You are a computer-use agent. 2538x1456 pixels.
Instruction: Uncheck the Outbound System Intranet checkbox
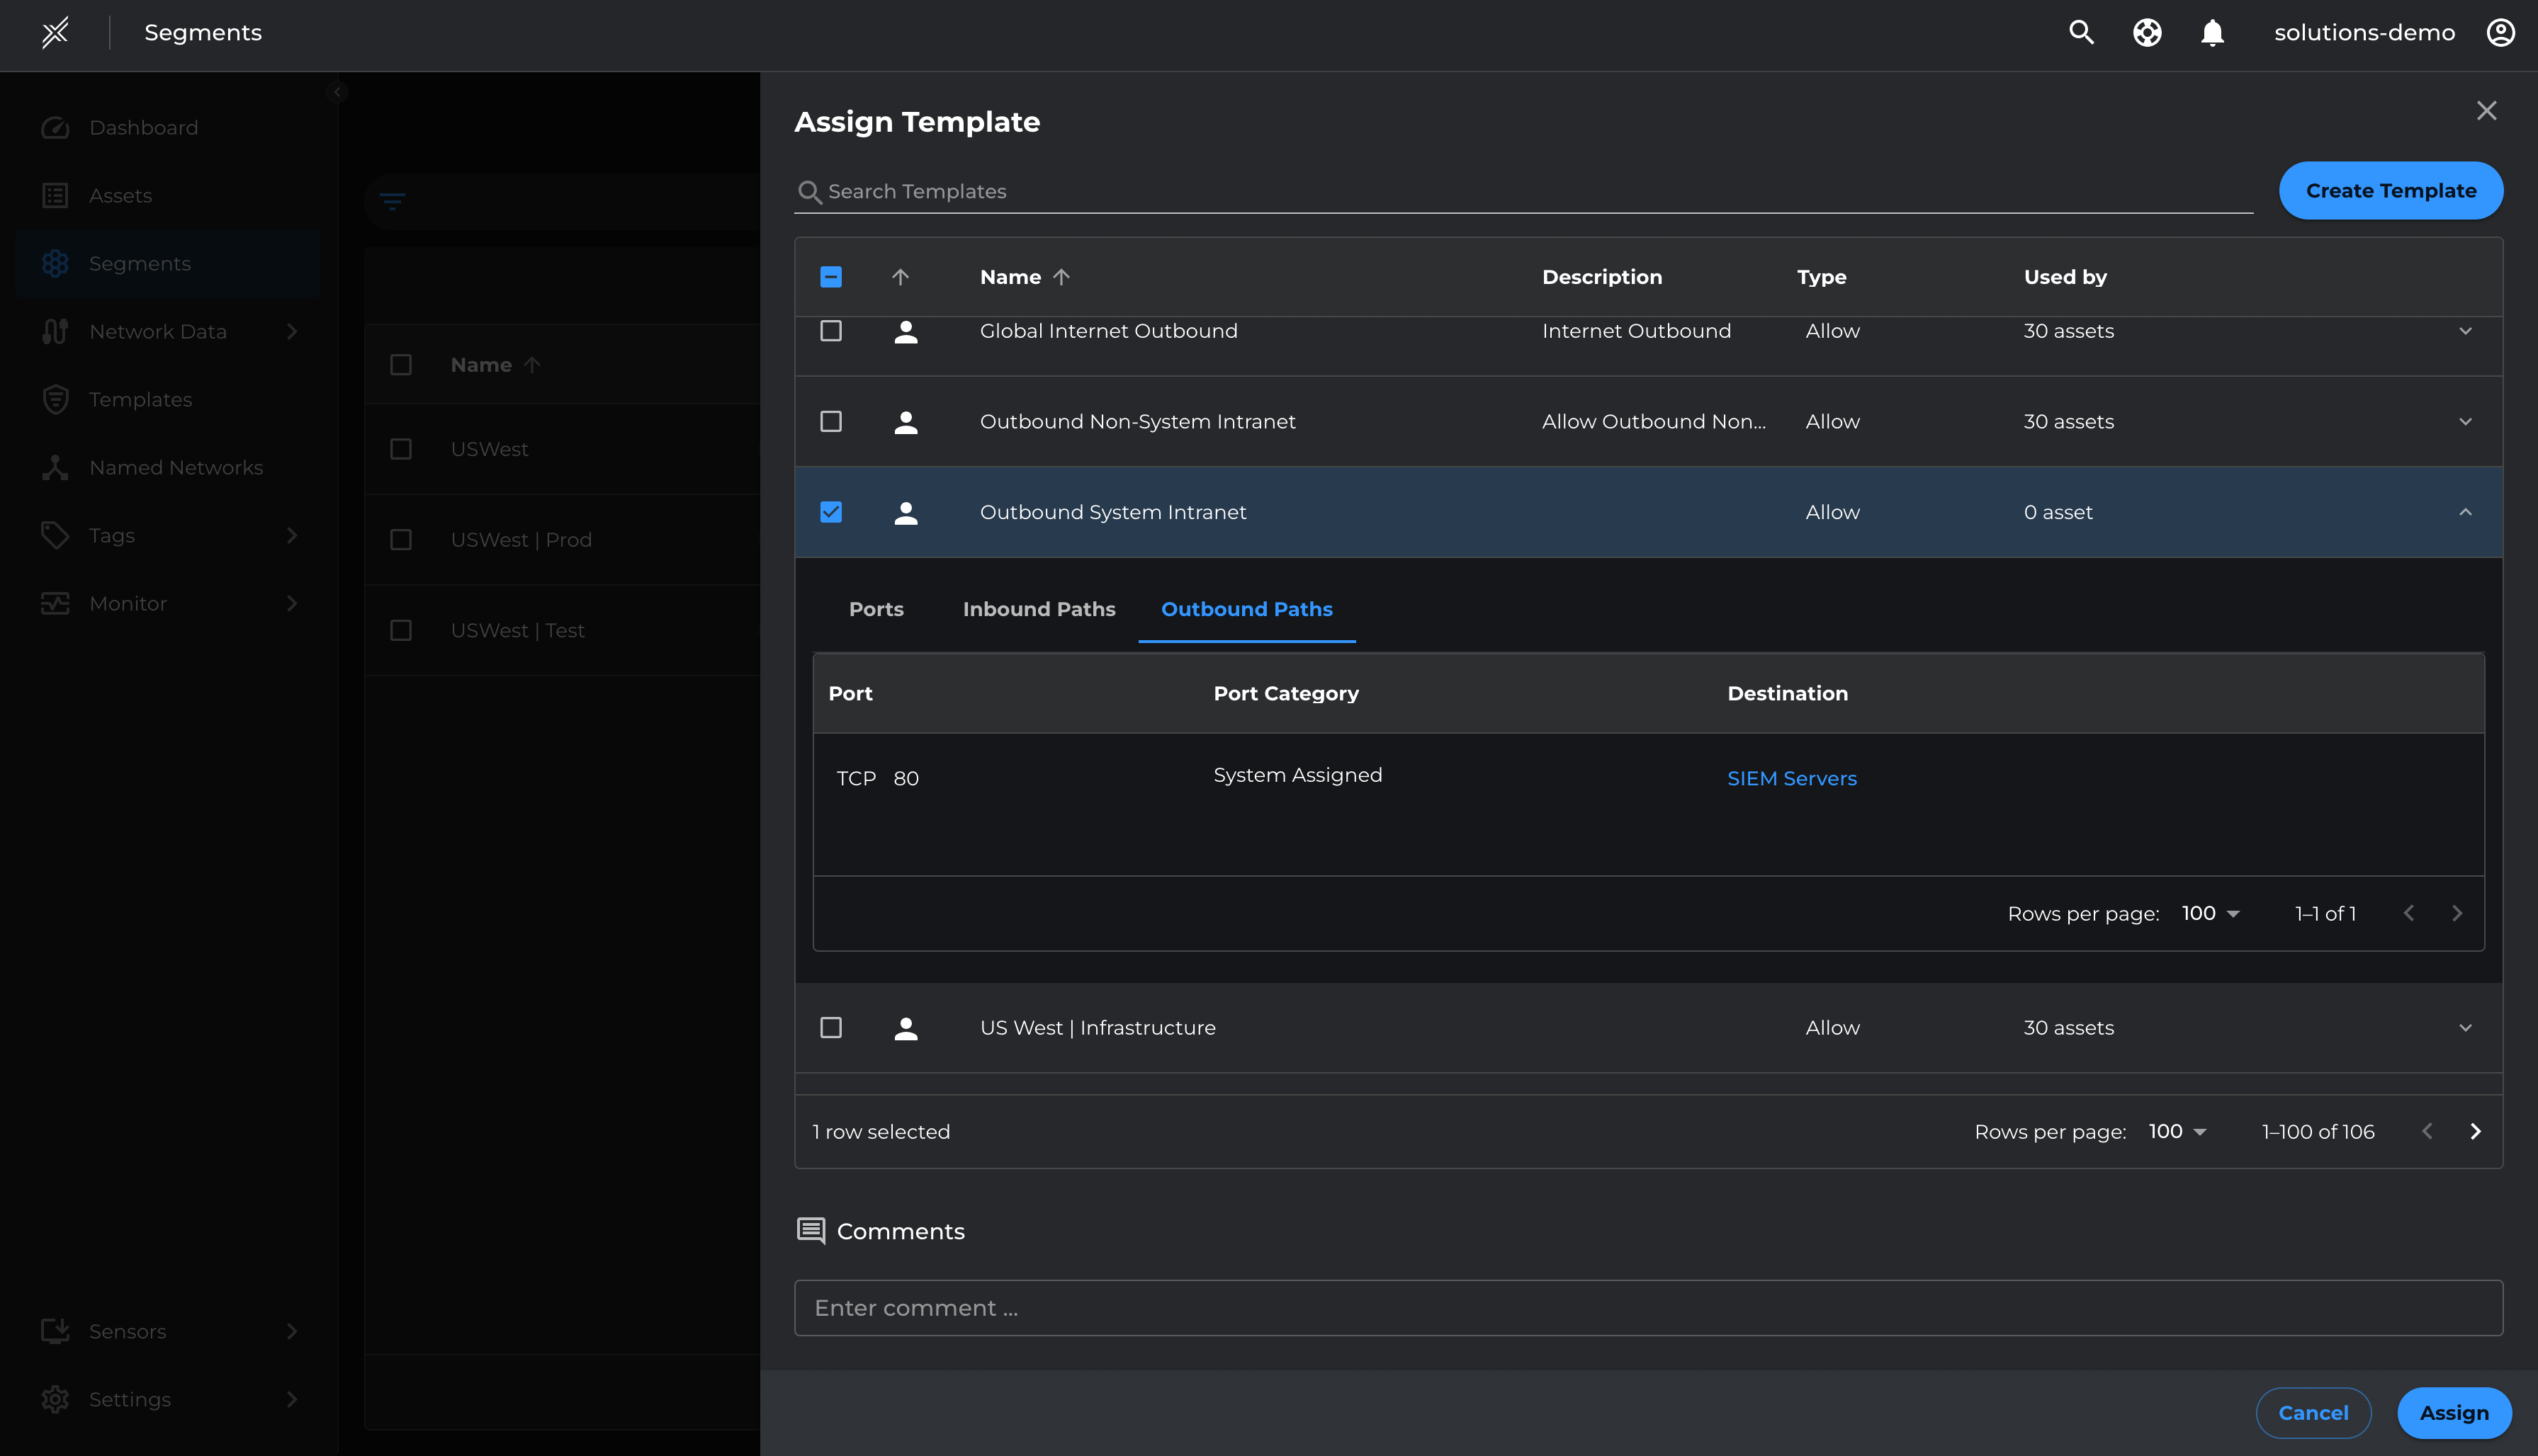pyautogui.click(x=830, y=512)
